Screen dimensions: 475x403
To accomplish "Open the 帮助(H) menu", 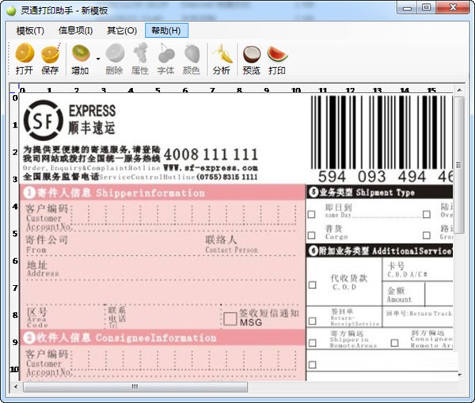I will click(x=166, y=31).
